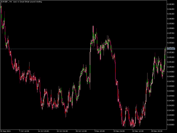Click the 0.83980 price scale label
177x133 pixels.
(171, 120)
